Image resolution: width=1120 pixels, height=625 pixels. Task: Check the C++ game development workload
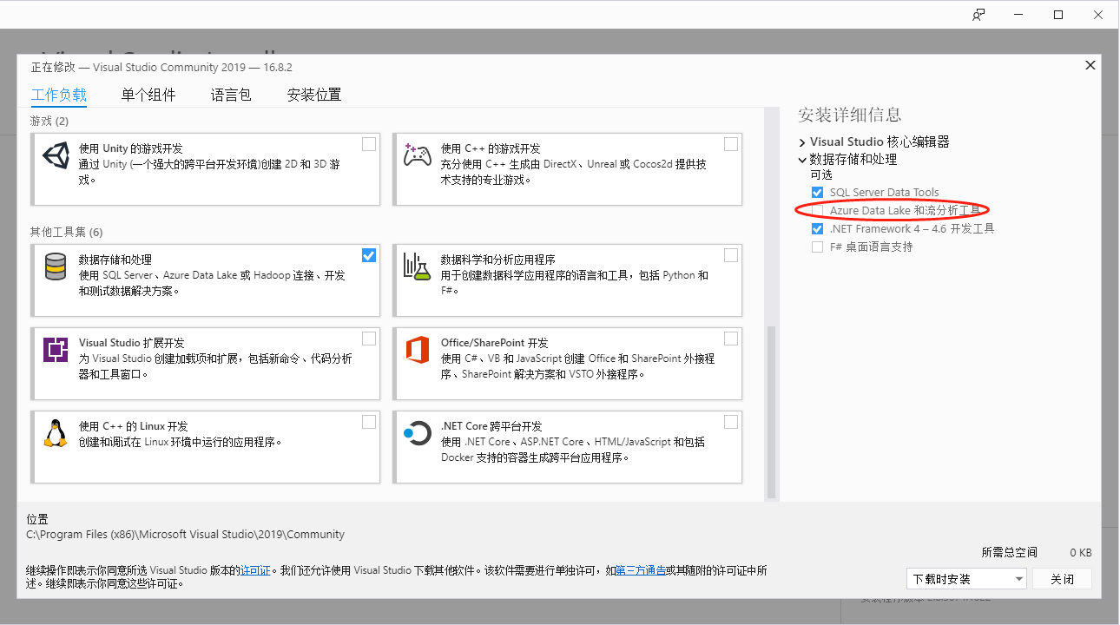pos(731,144)
